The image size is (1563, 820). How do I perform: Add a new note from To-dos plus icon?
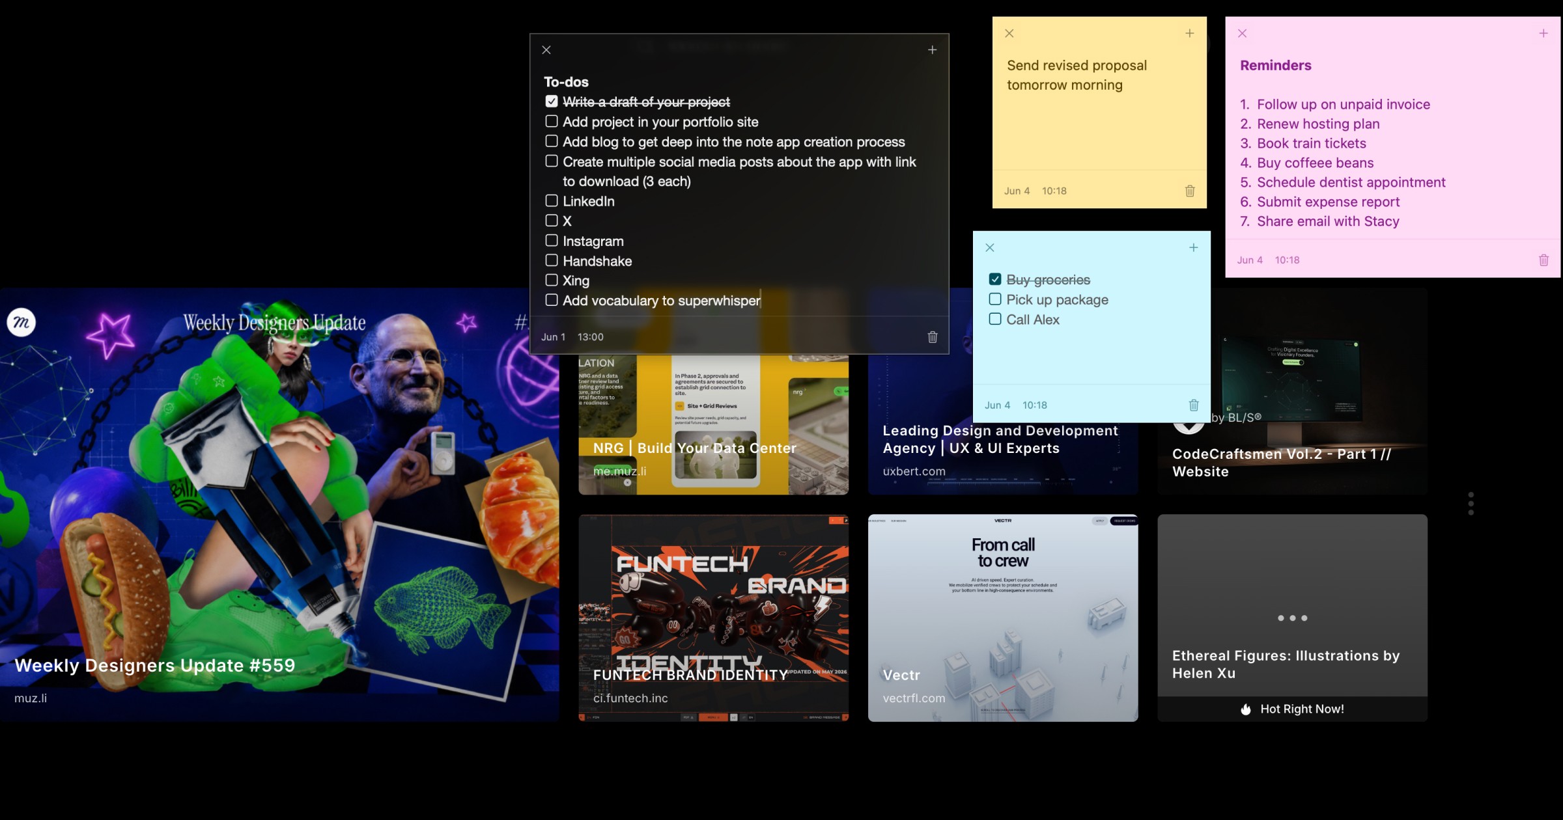point(932,50)
